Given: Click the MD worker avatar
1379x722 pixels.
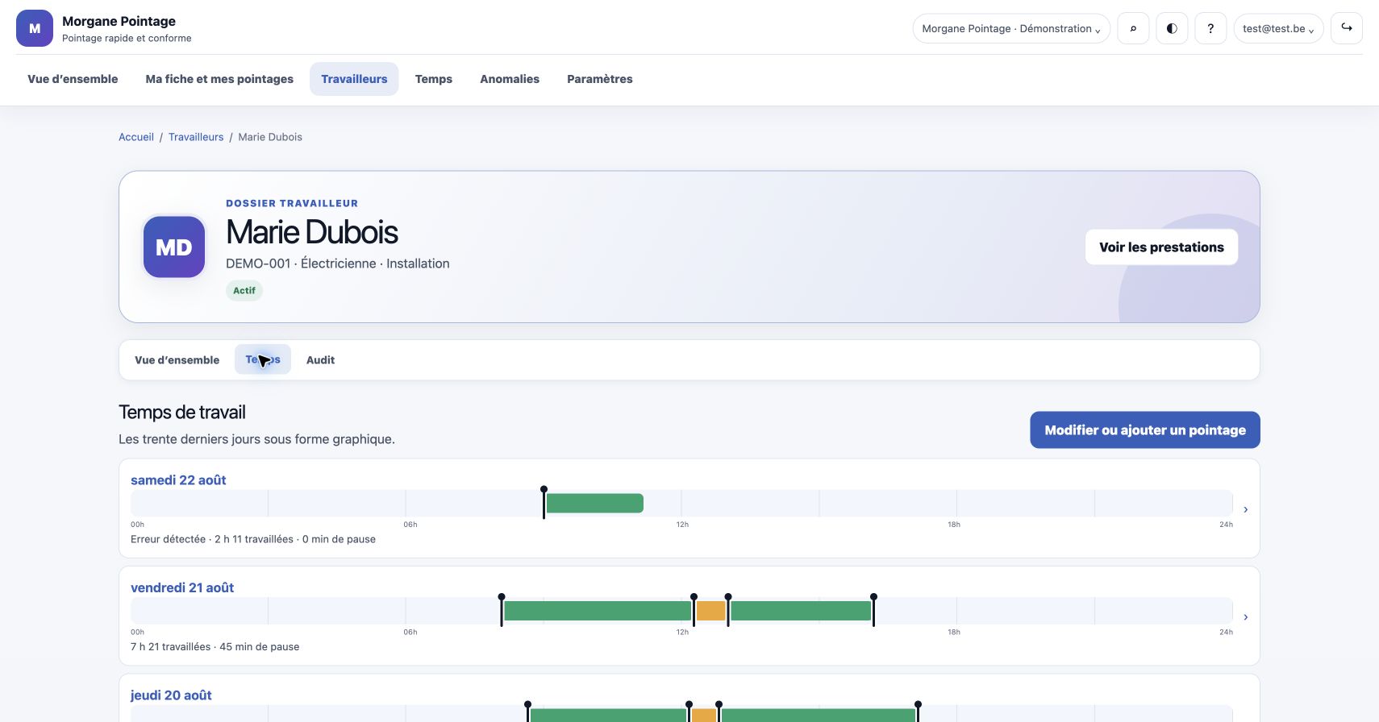Looking at the screenshot, I should tap(174, 247).
